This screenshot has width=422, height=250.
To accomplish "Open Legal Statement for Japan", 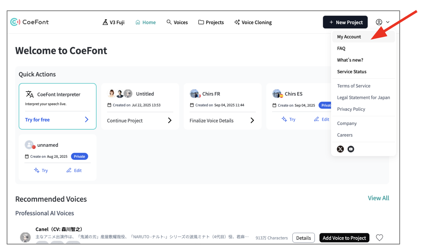I will pyautogui.click(x=363, y=98).
